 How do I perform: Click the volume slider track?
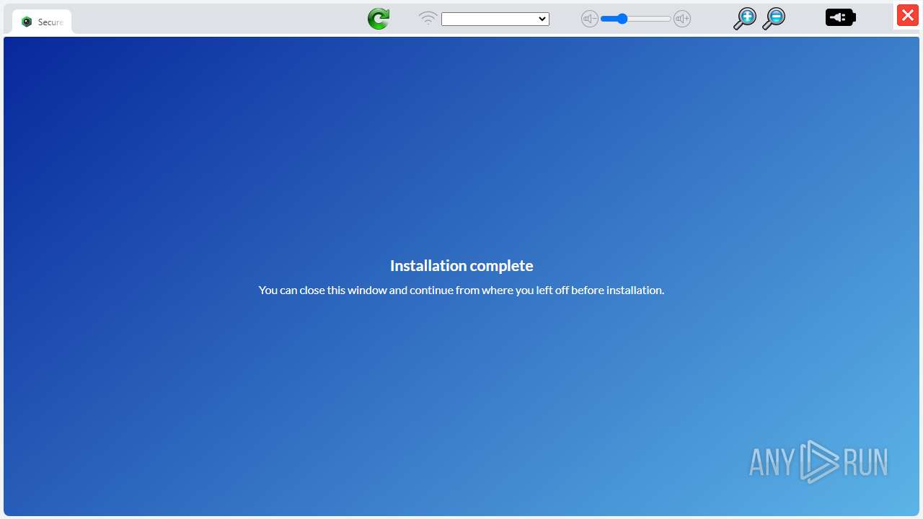pyautogui.click(x=636, y=19)
